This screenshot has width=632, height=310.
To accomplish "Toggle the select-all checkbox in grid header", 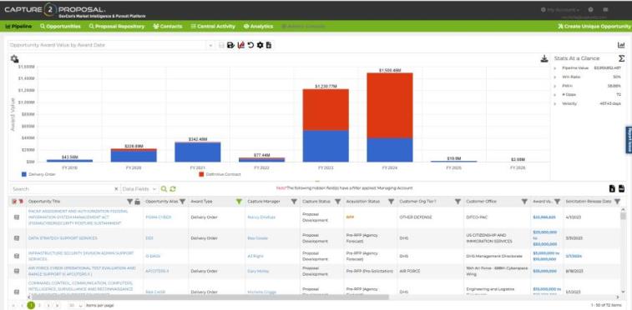I will point(14,202).
